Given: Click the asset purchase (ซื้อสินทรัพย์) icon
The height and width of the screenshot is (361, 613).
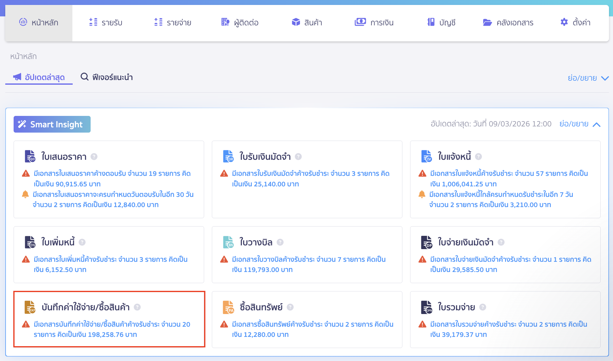Looking at the screenshot, I should coord(228,307).
